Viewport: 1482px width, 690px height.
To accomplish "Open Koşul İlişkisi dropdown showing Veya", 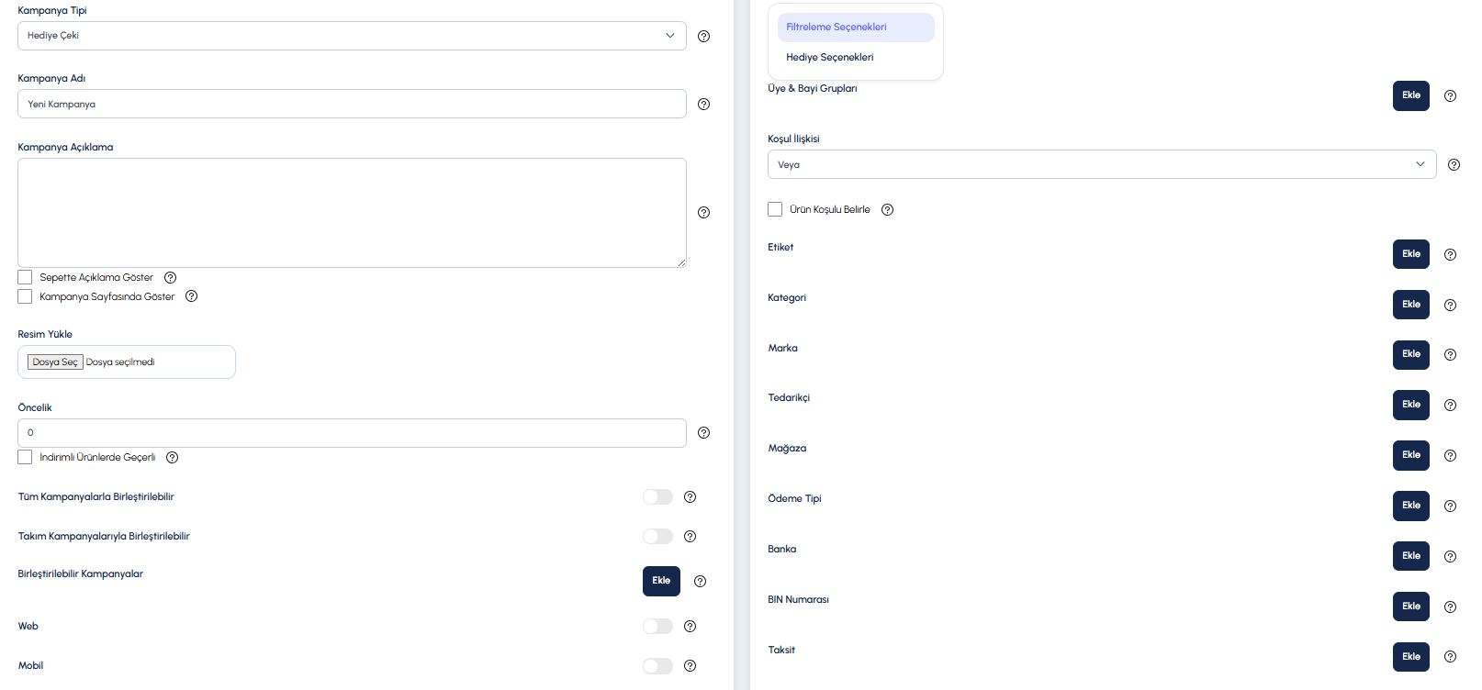I will [x=1102, y=164].
